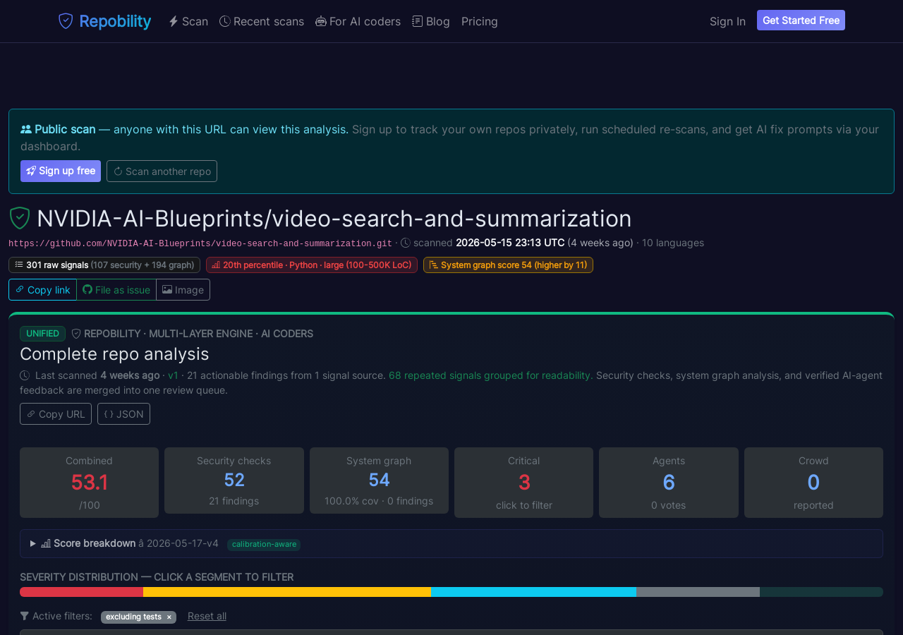Copy the scan link with Copy link
Viewport: 903px width, 635px height.
42,290
